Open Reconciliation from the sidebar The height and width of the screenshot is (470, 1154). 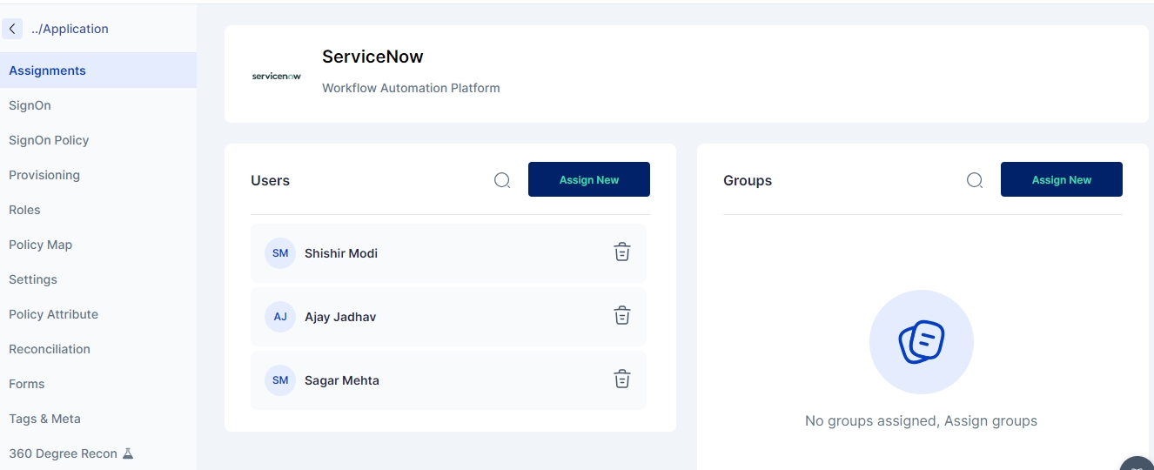pyautogui.click(x=50, y=349)
